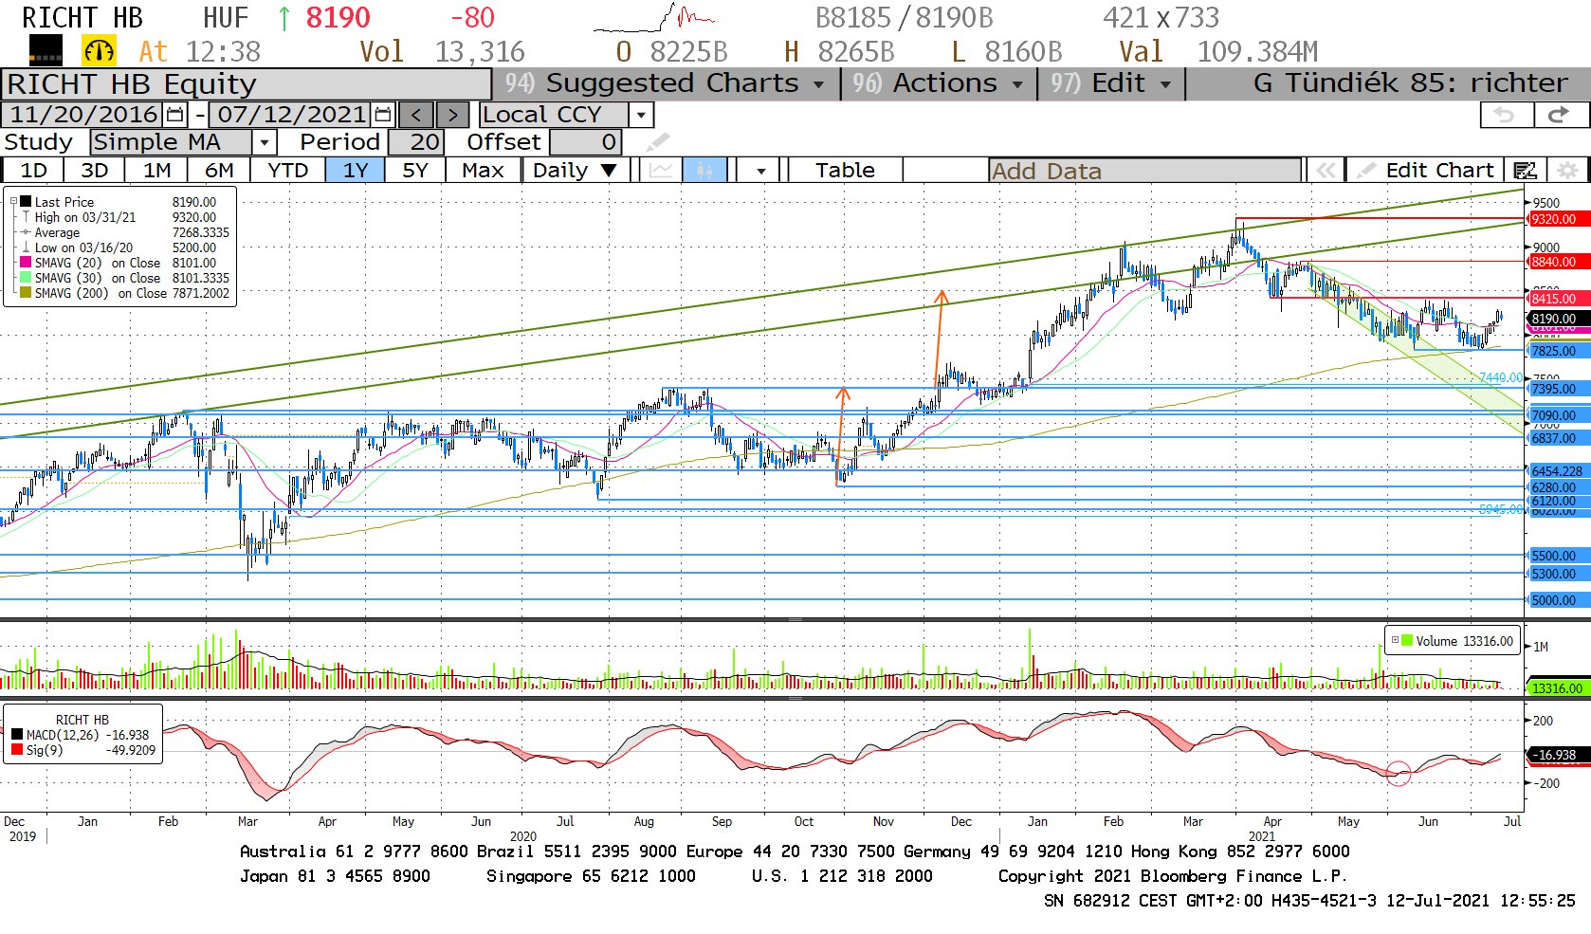The width and height of the screenshot is (1591, 934).
Task: Click the olive SMAVG (200) color swatch
Action: [x=27, y=293]
